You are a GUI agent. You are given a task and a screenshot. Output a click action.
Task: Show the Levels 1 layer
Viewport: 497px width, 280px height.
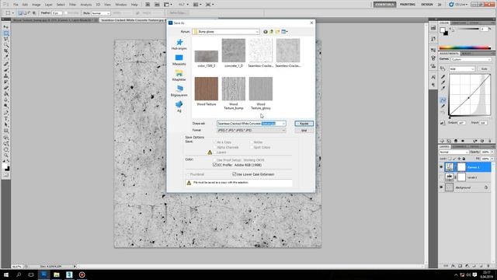tap(441, 177)
